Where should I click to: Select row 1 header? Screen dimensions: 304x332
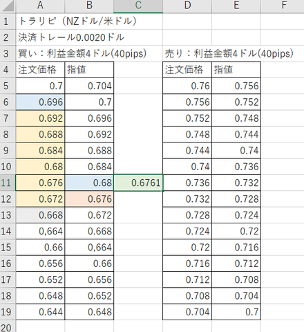pos(8,21)
